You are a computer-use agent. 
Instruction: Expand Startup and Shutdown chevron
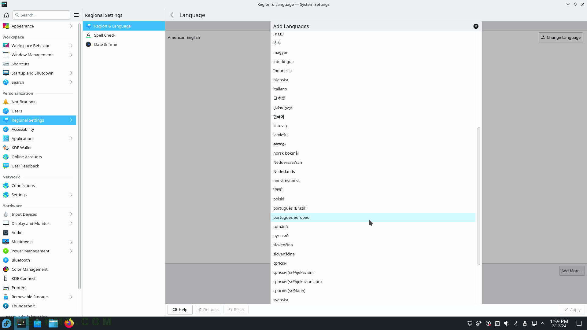(71, 73)
